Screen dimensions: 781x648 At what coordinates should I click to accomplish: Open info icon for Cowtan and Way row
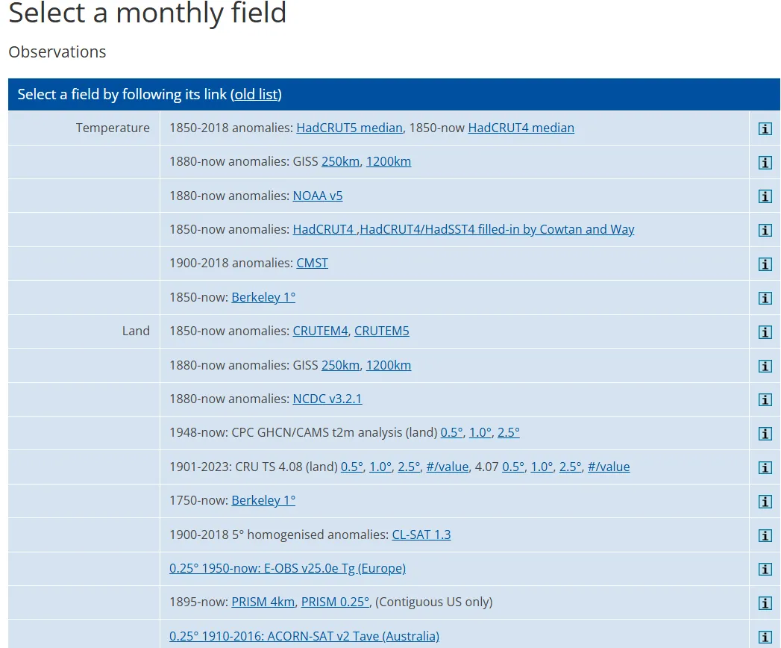[765, 230]
